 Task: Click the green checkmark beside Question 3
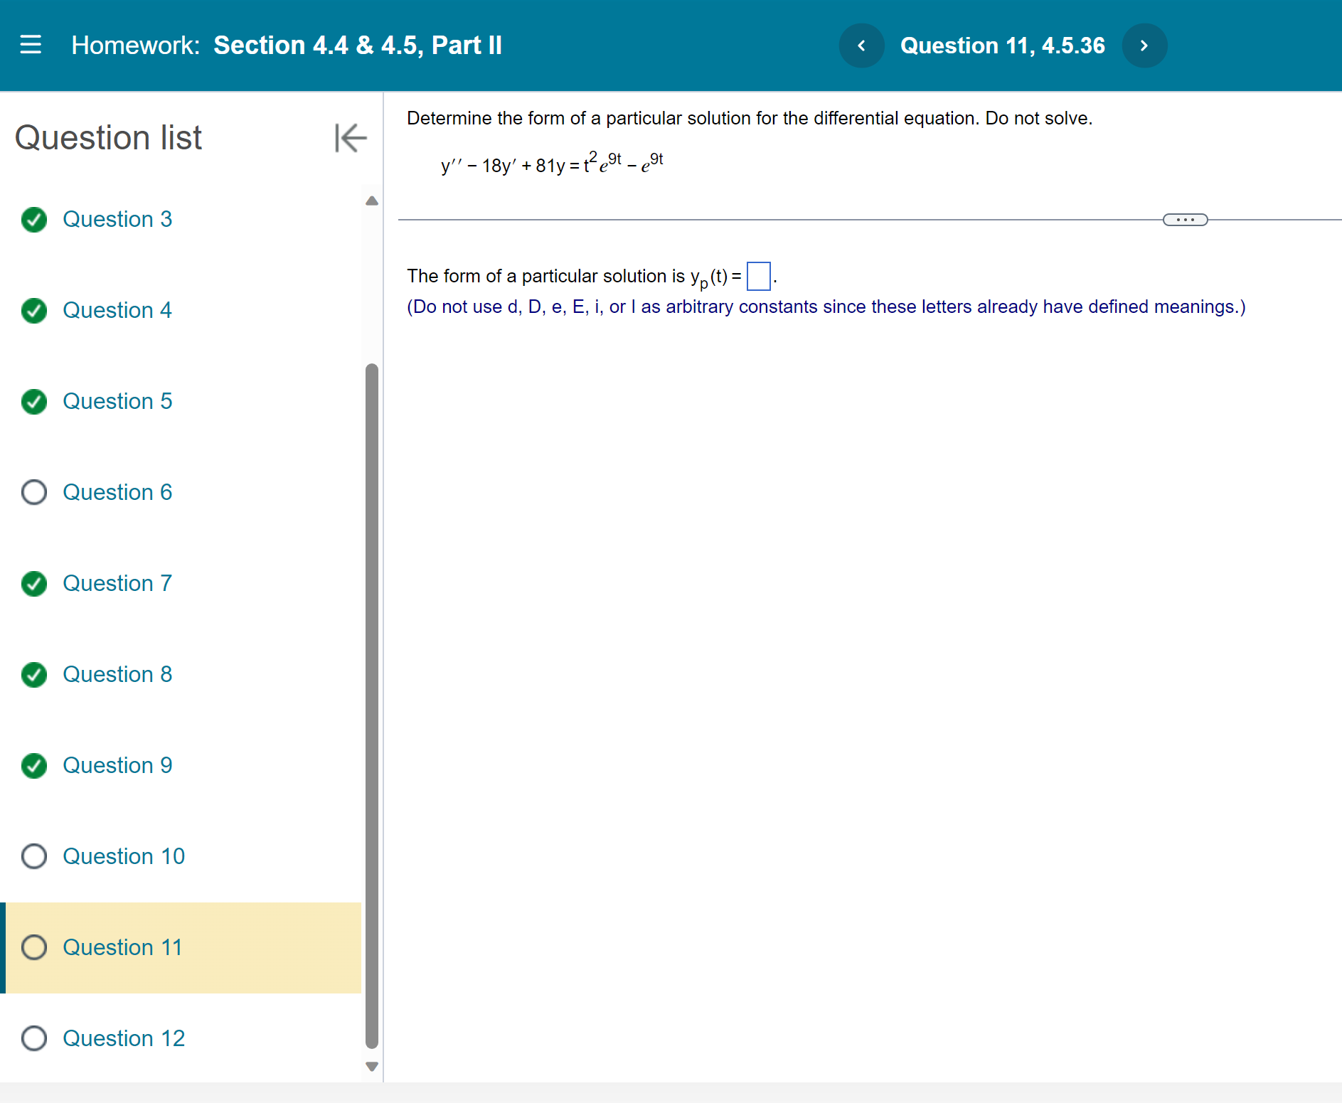(x=33, y=220)
